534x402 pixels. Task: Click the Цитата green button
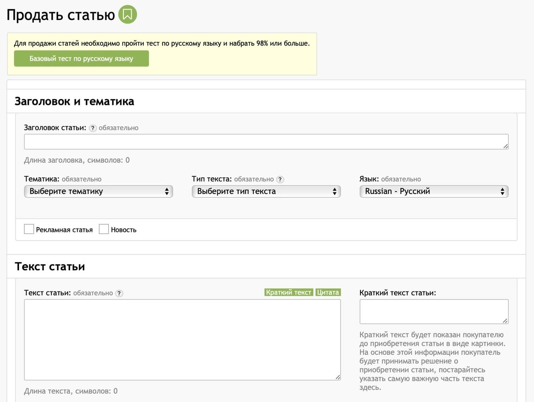(x=328, y=292)
